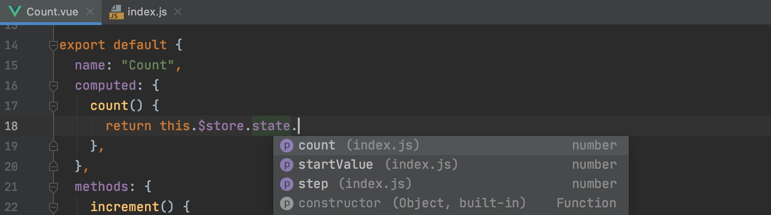Screen dimensions: 771x215
Task: Click line number 18 in gutter
Action: point(11,126)
